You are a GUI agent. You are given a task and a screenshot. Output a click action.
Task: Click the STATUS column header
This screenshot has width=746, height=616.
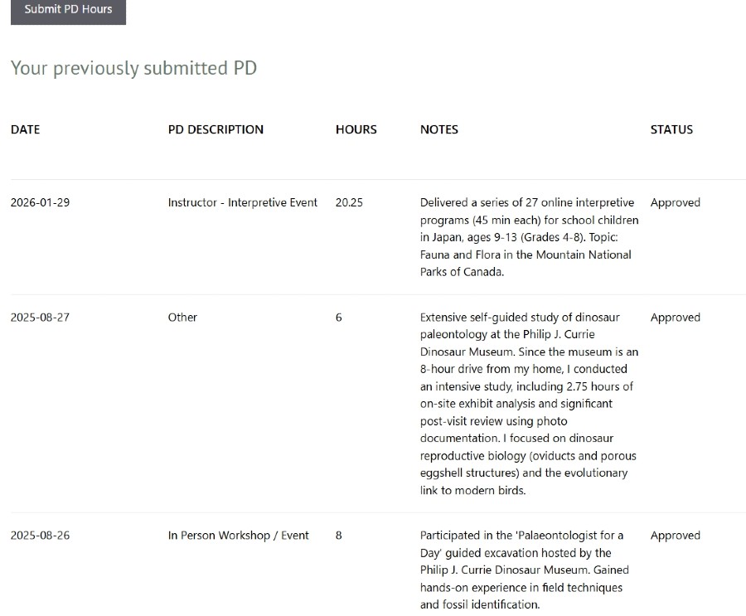click(x=671, y=129)
